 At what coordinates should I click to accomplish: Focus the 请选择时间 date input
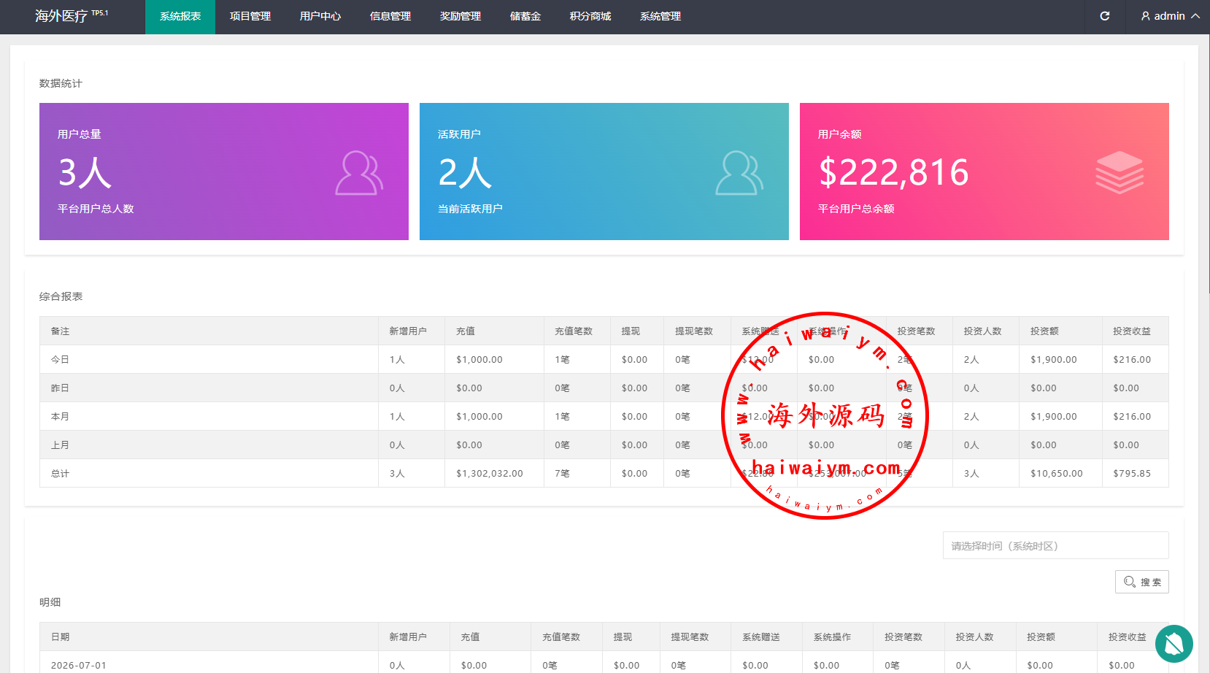point(1056,545)
